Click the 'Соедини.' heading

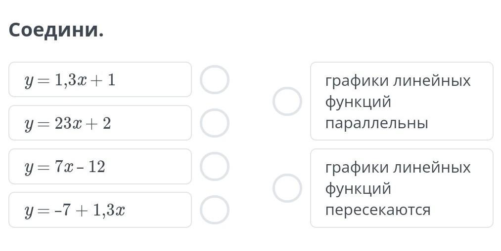pyautogui.click(x=56, y=30)
